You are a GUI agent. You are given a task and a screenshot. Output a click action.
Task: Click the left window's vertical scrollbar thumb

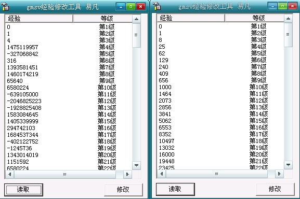pyautogui.click(x=136, y=35)
